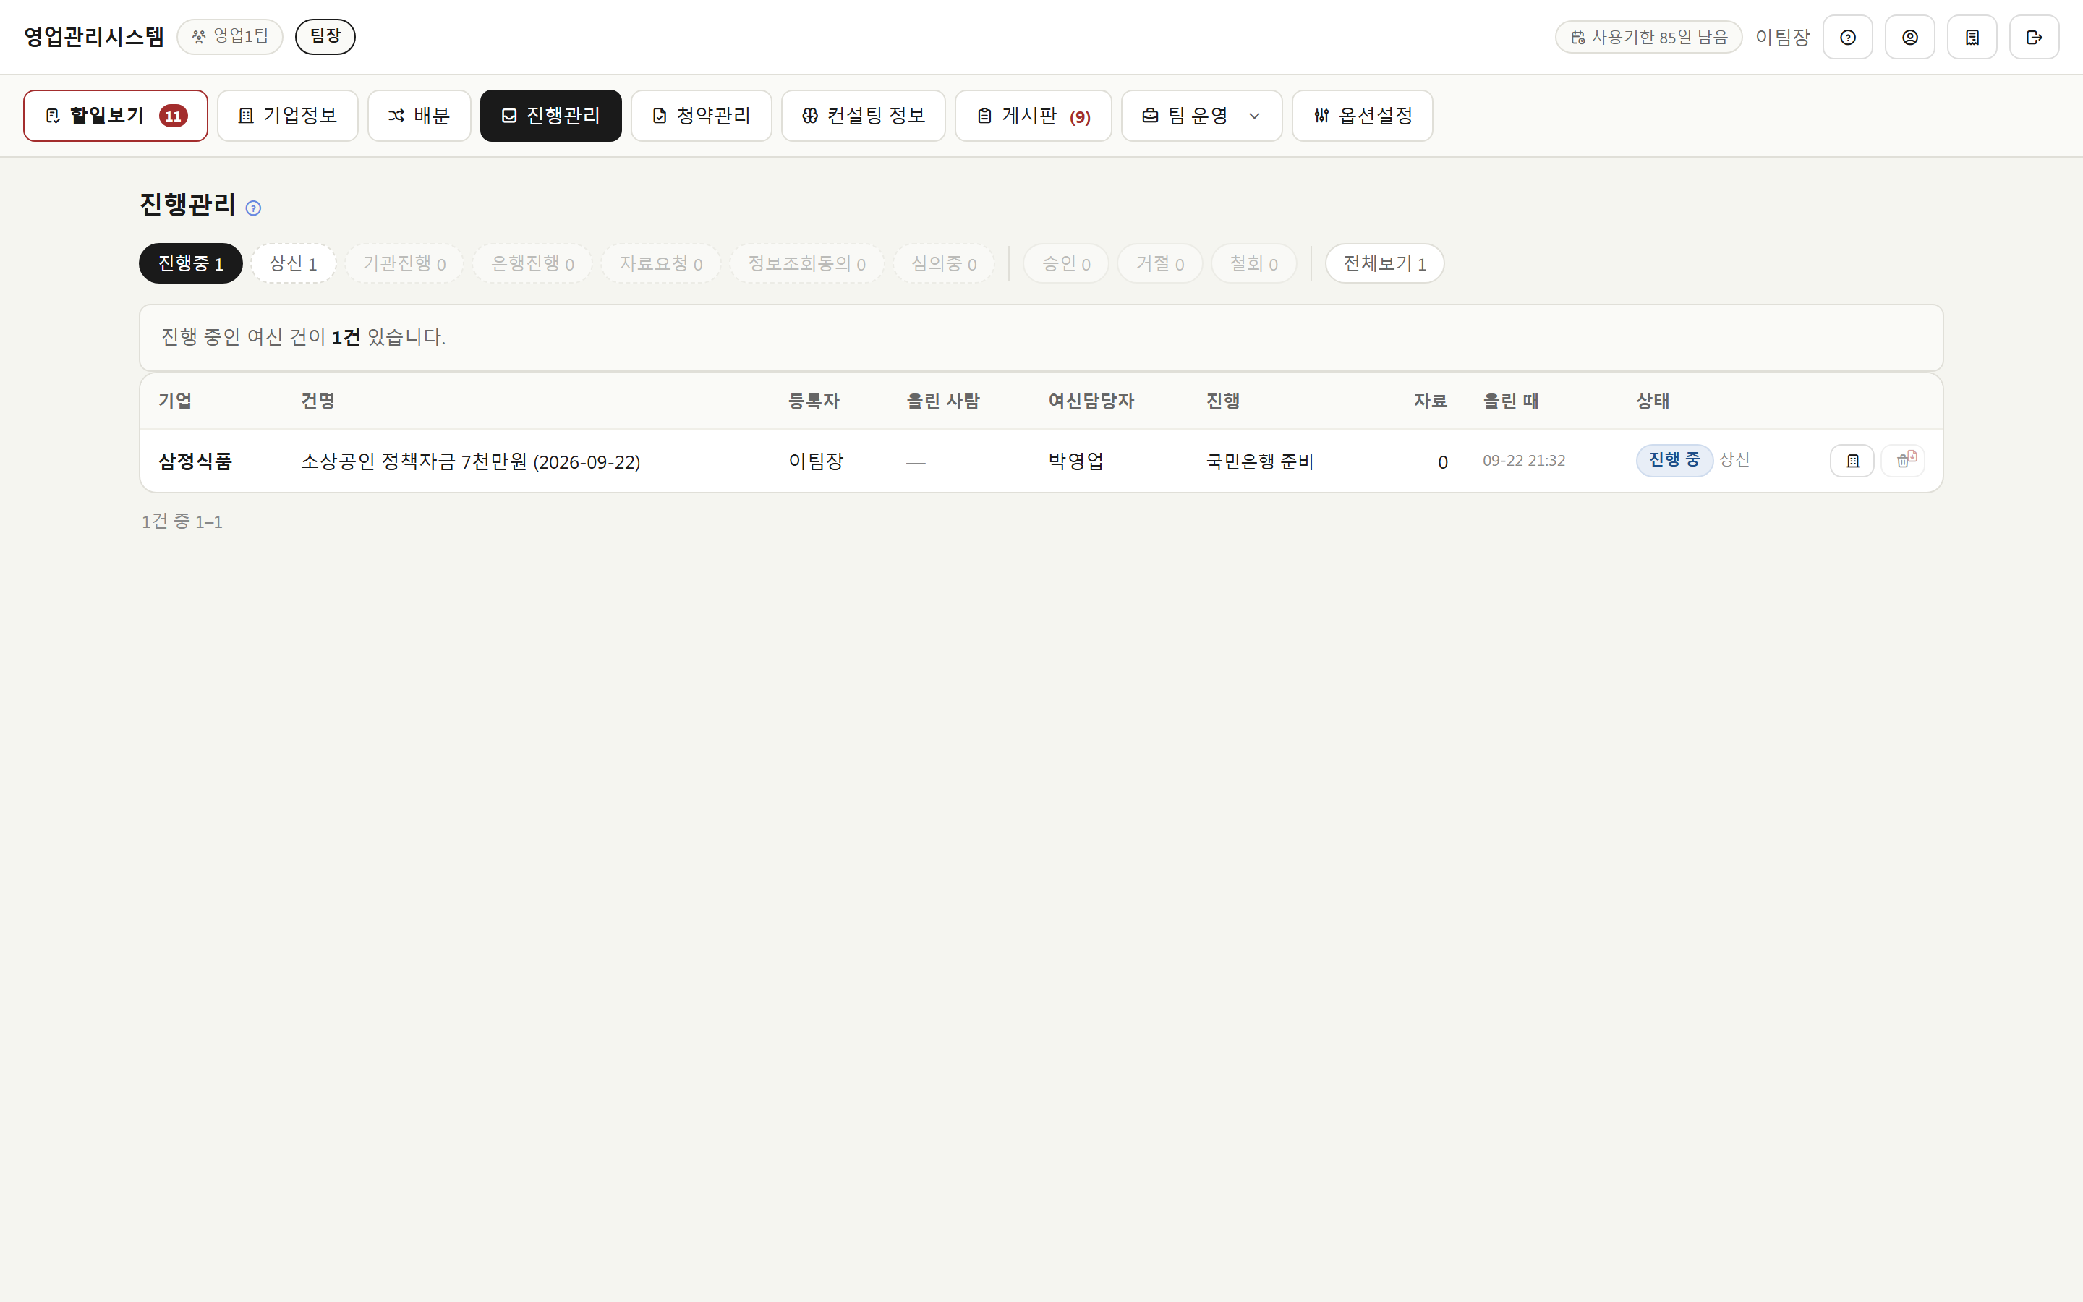This screenshot has width=2083, height=1302.
Task: Click the trash delete icon in 삼정식품 row
Action: click(1903, 461)
